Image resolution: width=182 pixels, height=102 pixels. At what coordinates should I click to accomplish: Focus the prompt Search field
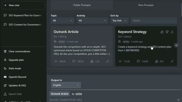[154, 21]
